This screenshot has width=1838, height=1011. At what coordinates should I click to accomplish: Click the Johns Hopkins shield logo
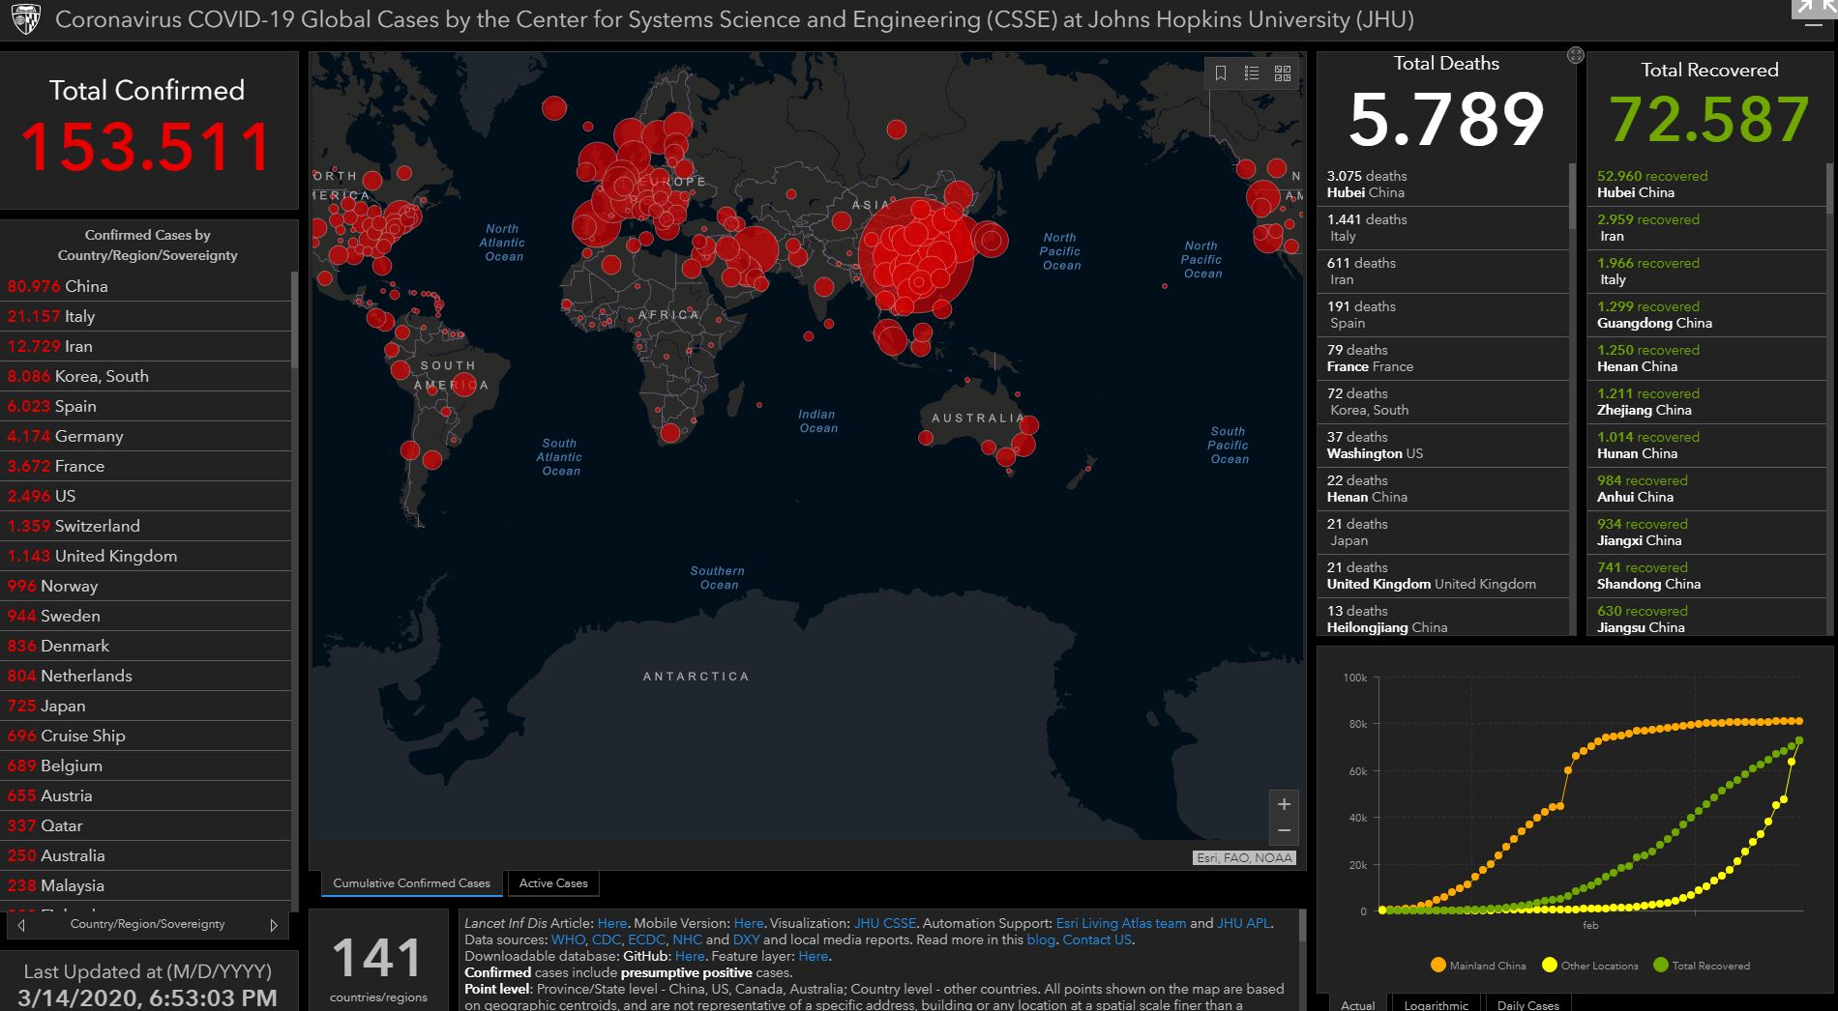coord(24,18)
